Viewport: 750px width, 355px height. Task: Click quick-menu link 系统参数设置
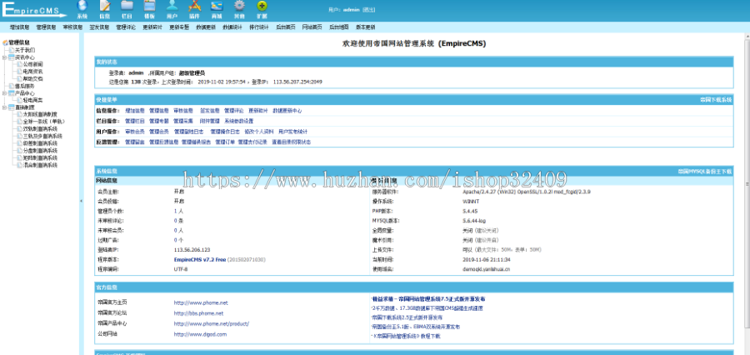pyautogui.click(x=239, y=121)
